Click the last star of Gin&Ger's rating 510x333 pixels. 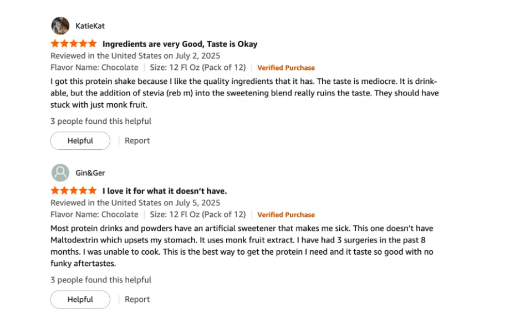point(93,190)
